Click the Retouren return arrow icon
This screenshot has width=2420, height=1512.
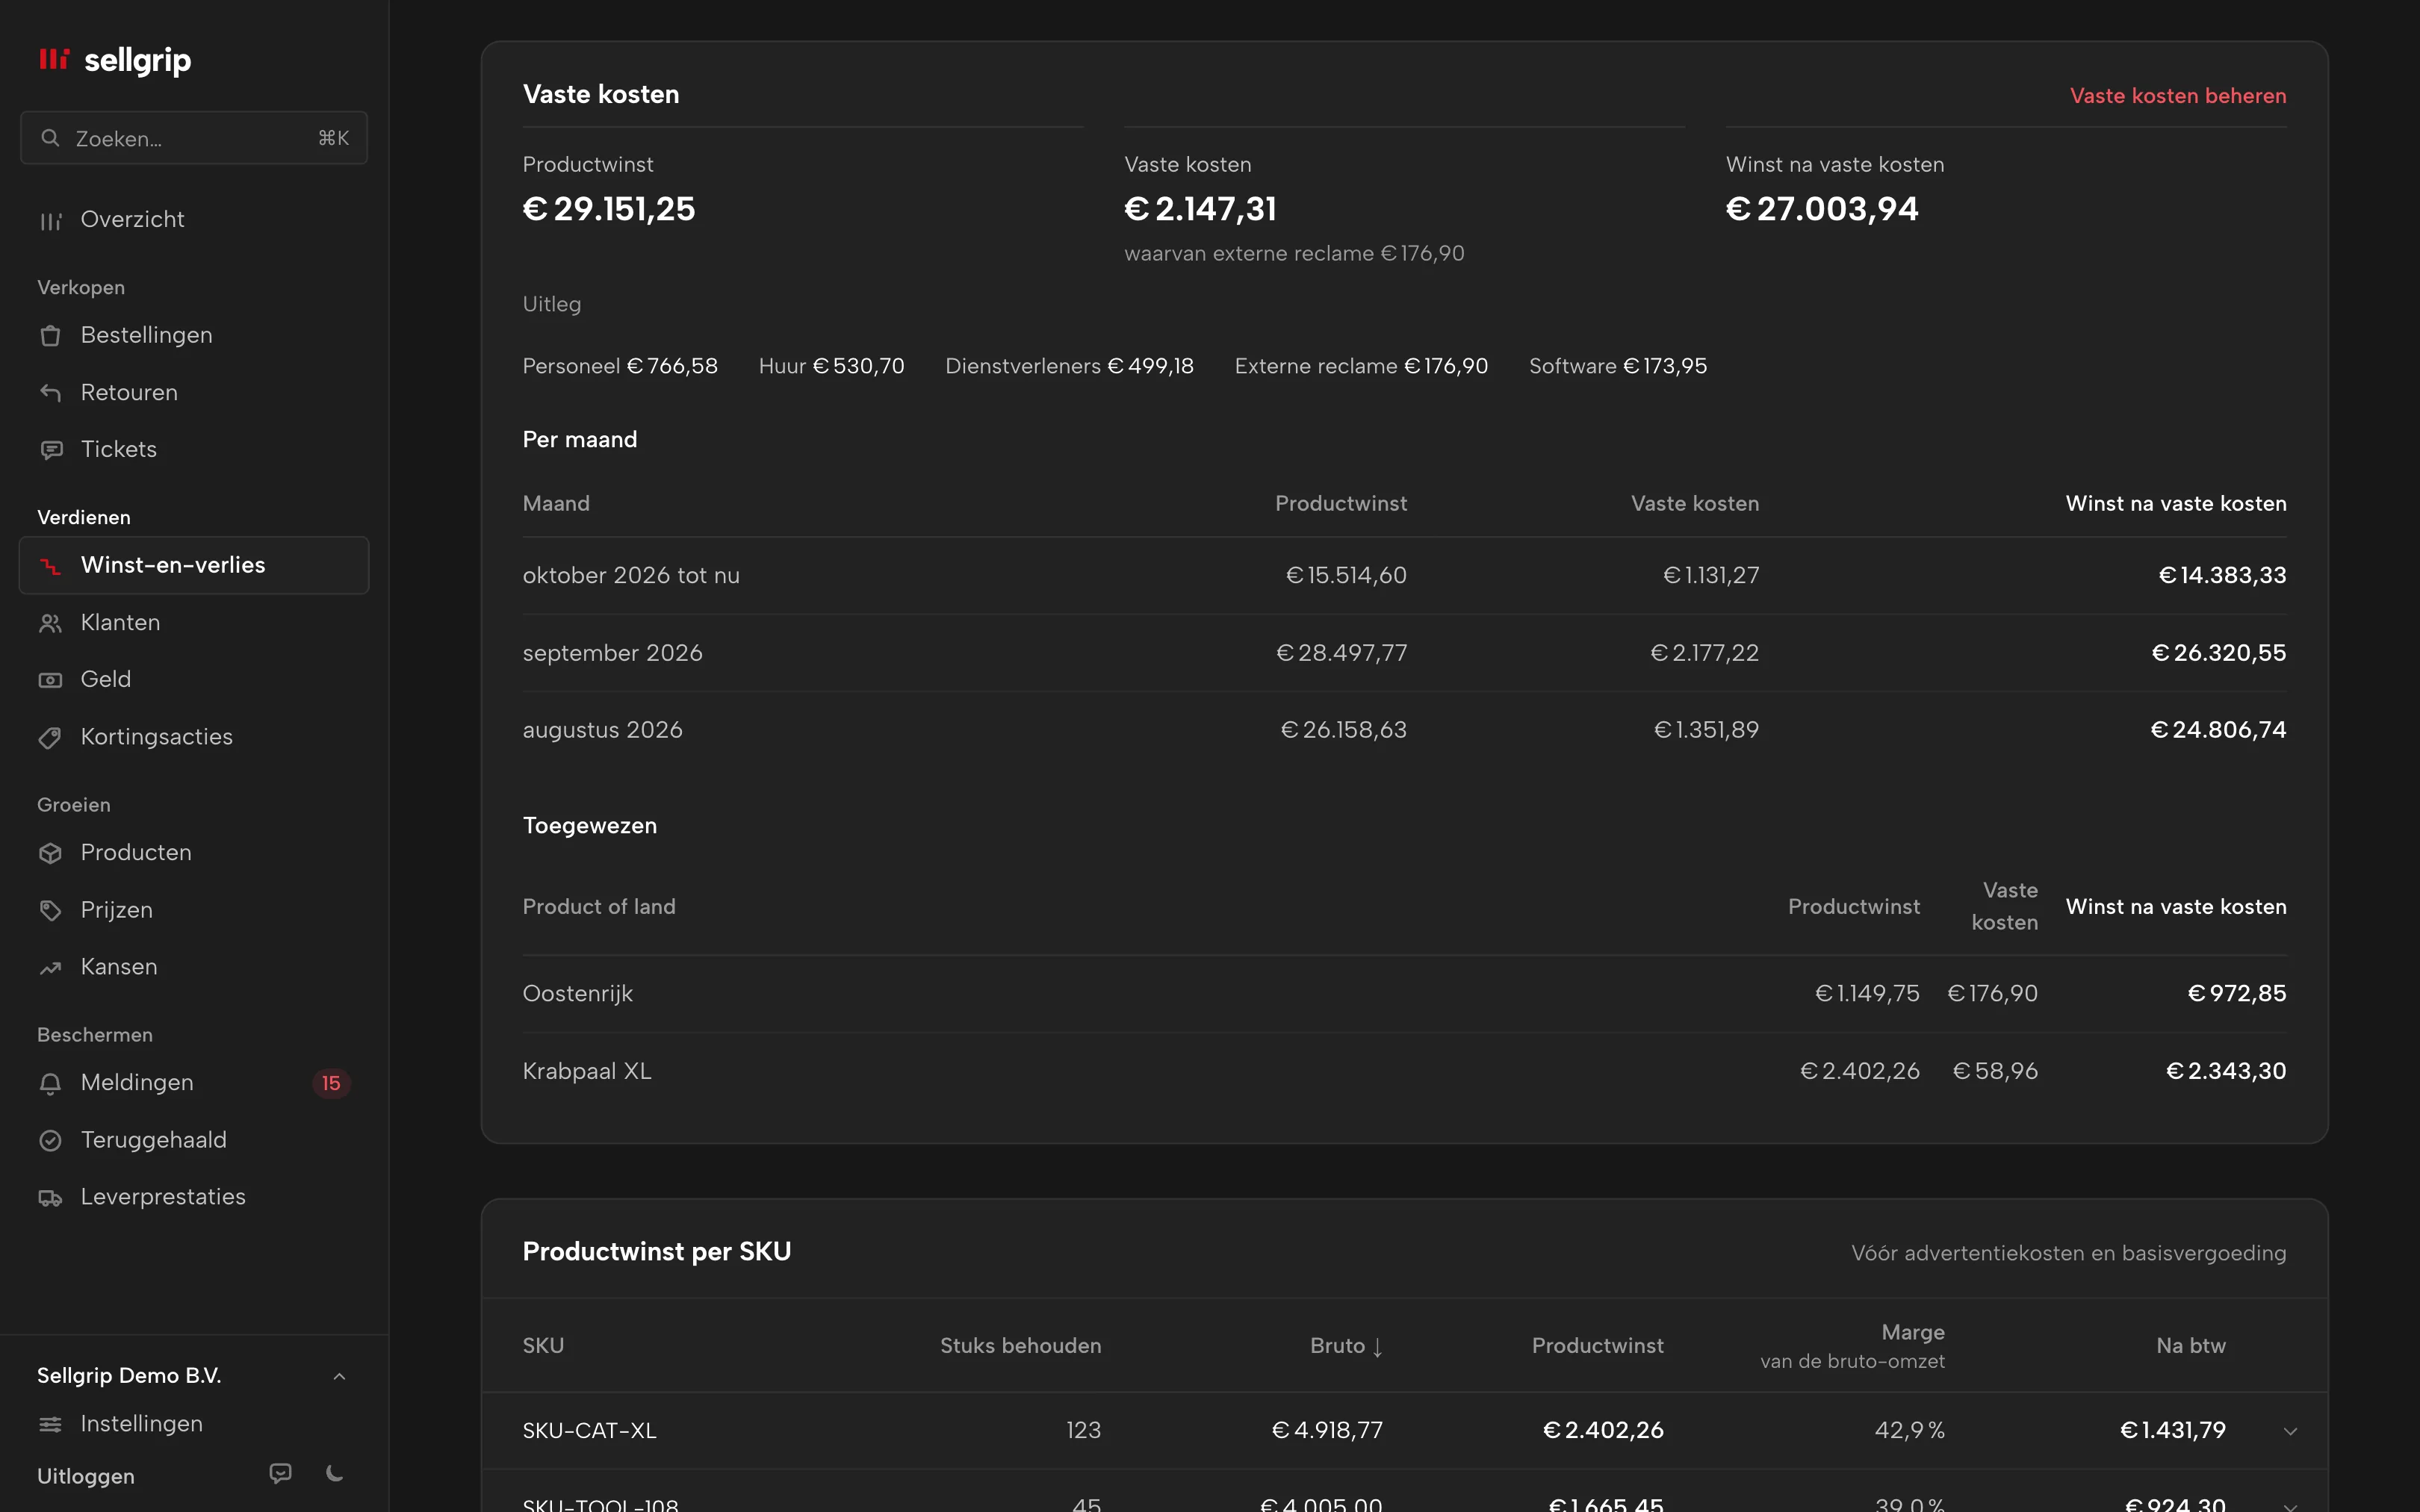50,393
